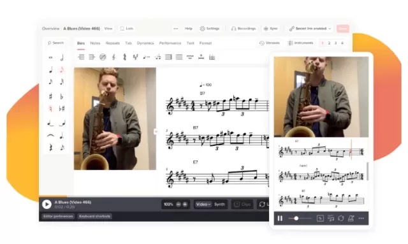Click the pink Save button

(343, 29)
